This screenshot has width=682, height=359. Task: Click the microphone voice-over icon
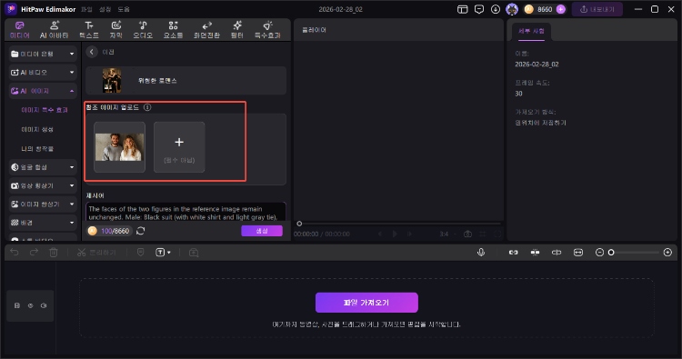click(x=481, y=253)
